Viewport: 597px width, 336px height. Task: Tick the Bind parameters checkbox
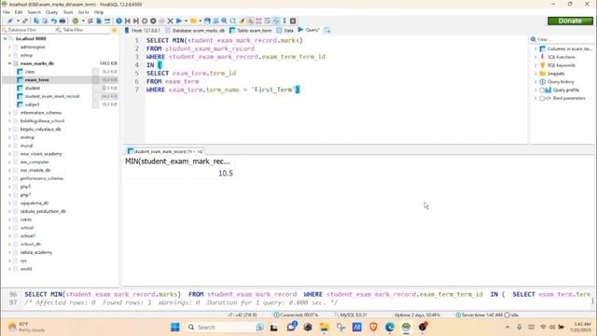[x=542, y=98]
